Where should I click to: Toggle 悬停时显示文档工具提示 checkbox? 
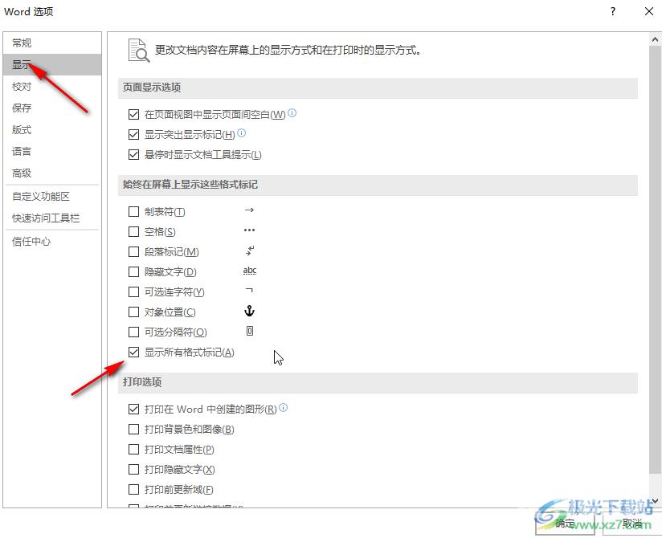pyautogui.click(x=133, y=155)
